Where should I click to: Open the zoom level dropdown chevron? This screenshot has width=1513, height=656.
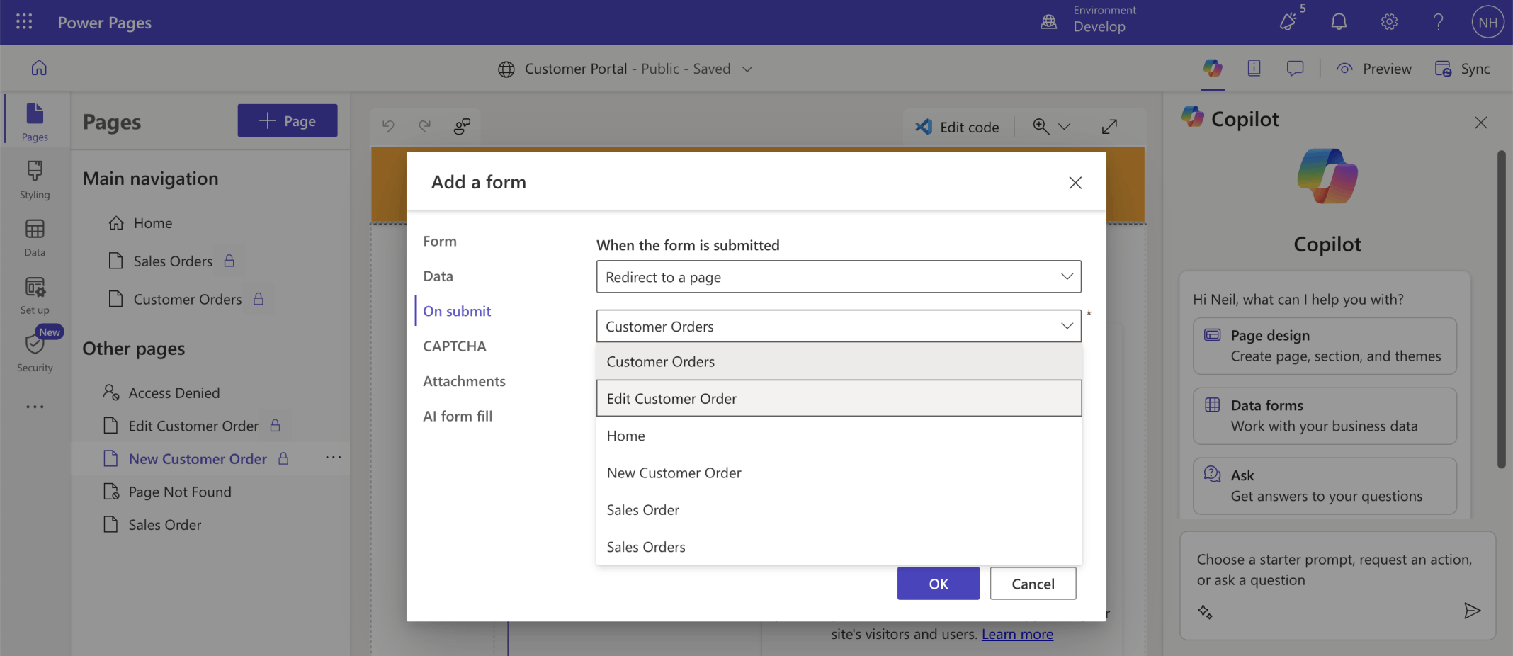[1064, 127]
